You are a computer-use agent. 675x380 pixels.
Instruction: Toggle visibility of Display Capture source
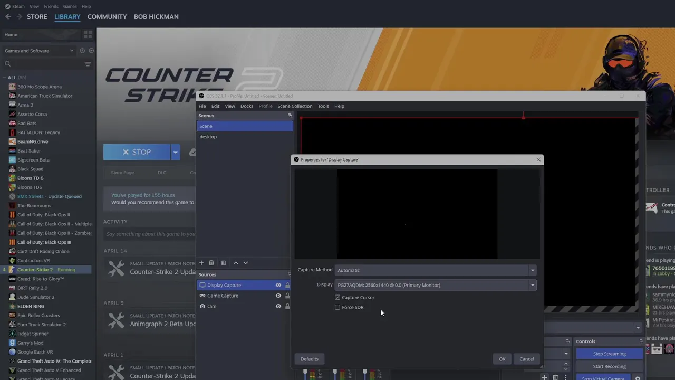[x=278, y=285]
